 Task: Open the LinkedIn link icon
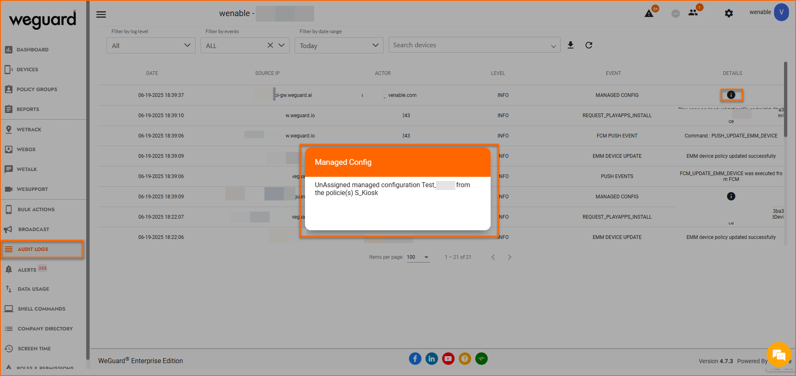coord(432,359)
